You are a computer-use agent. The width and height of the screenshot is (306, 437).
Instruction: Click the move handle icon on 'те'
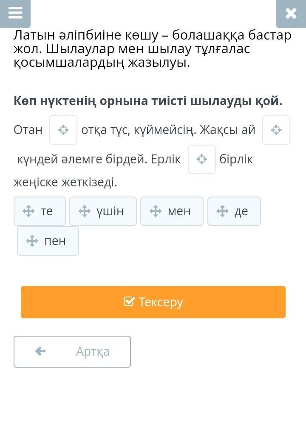tap(28, 211)
